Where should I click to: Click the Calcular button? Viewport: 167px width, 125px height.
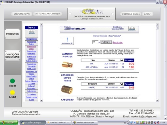106,42
